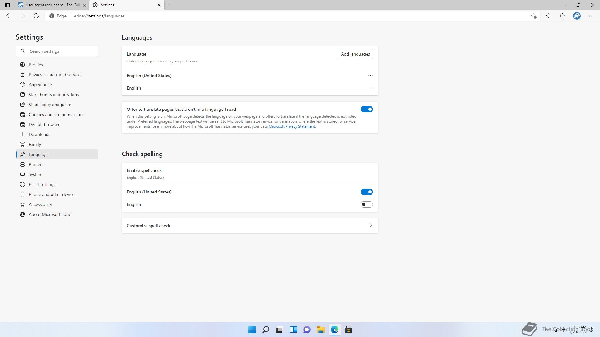Open a new tab with plus

[x=170, y=5]
